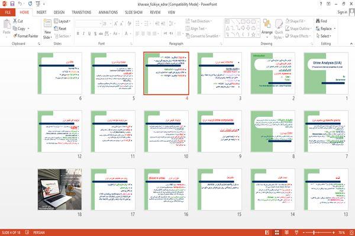Open the Layout dropdown

62,21
